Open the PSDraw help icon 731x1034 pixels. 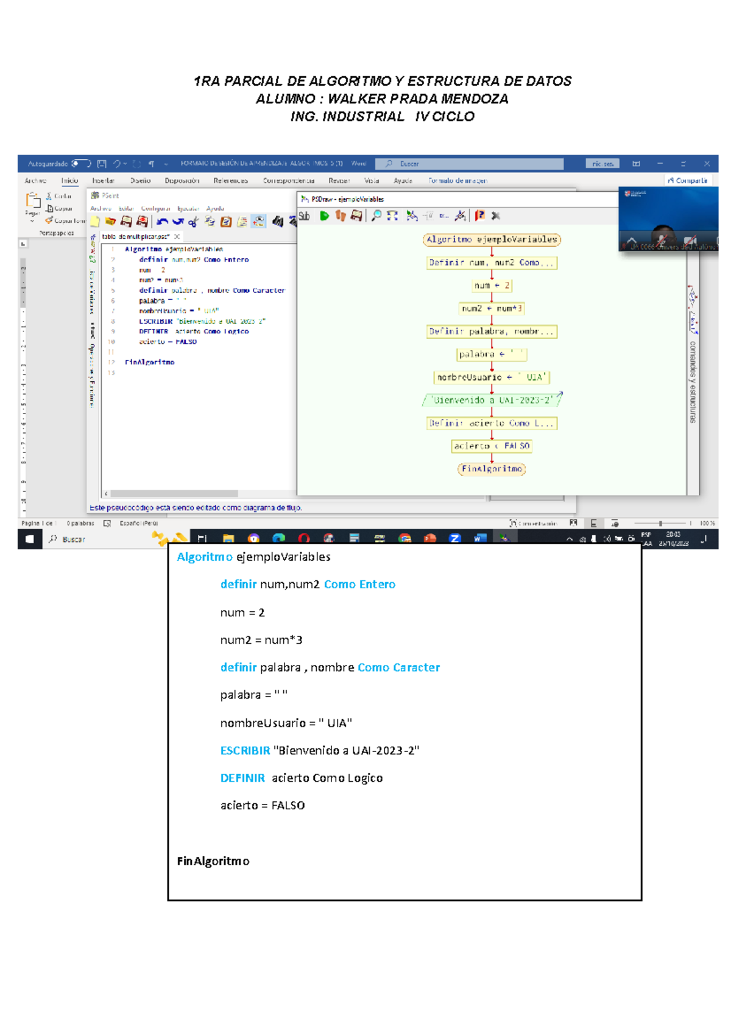tap(480, 216)
